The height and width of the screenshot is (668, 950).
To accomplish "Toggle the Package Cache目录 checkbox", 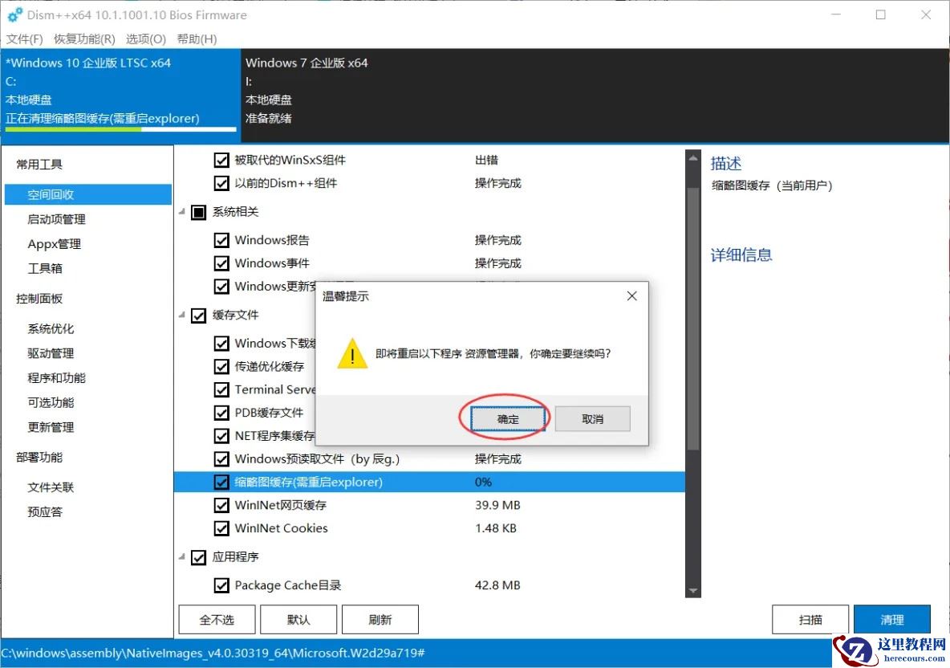I will coord(222,585).
